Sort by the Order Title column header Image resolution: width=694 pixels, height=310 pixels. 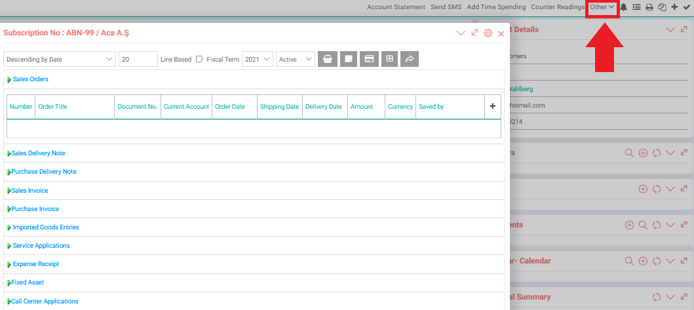52,107
